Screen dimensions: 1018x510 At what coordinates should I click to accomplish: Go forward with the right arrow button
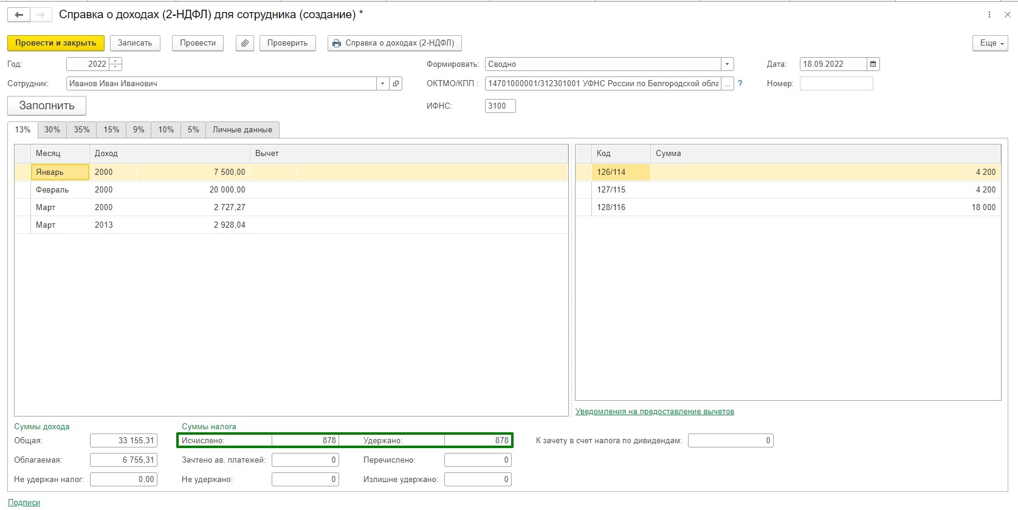[41, 15]
